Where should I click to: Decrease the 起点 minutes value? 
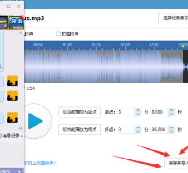point(138,114)
